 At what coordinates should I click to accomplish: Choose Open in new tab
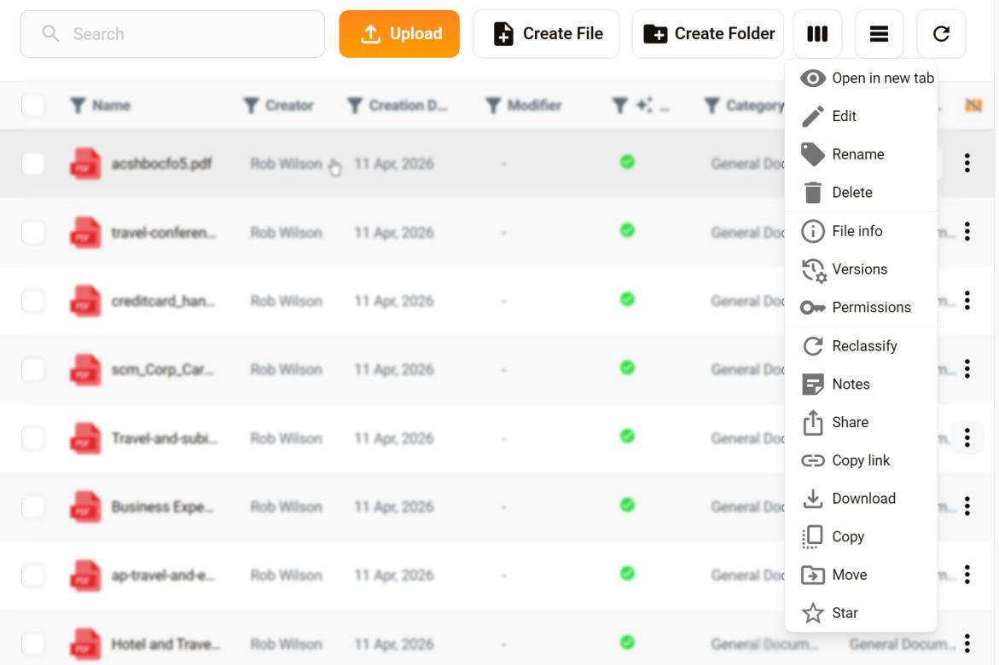(861, 78)
